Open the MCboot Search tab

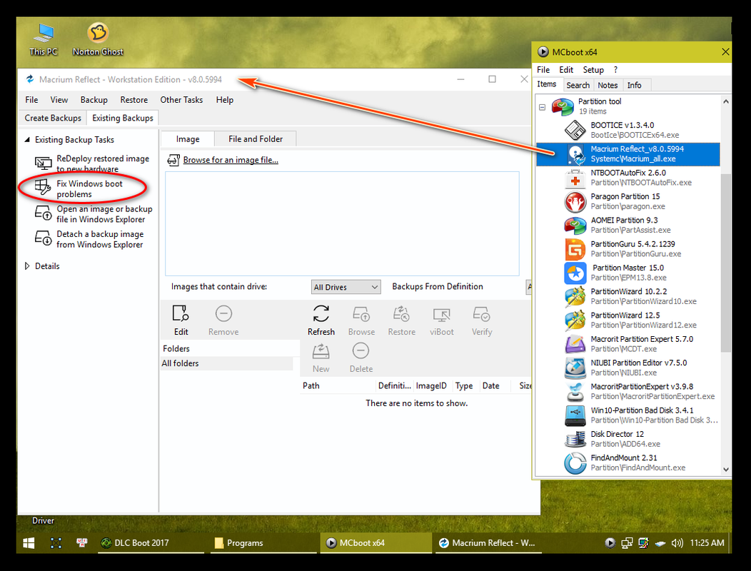pyautogui.click(x=578, y=85)
